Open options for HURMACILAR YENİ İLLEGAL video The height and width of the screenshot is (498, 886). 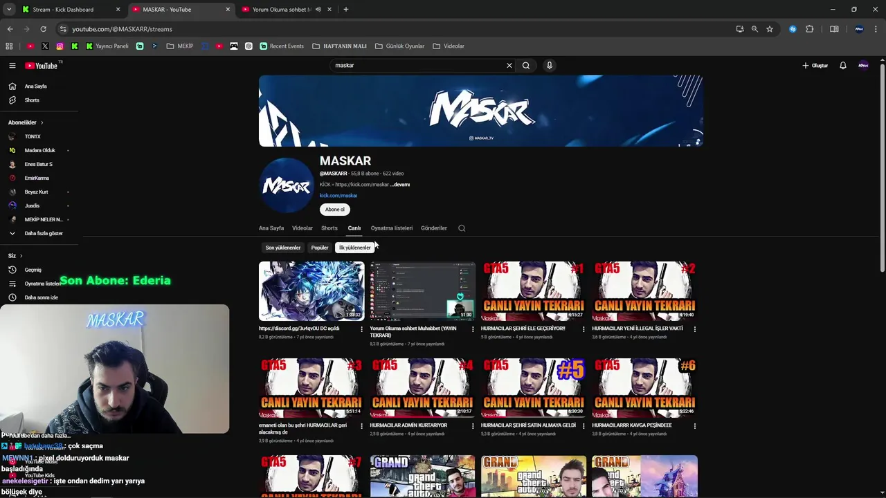pos(695,329)
